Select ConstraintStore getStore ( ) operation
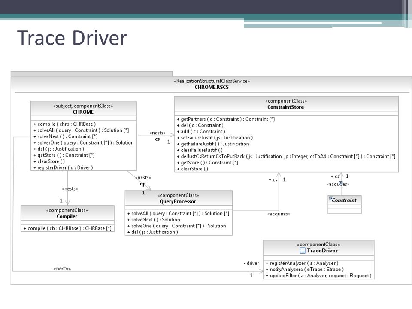The height and width of the screenshot is (309, 412). point(207,163)
